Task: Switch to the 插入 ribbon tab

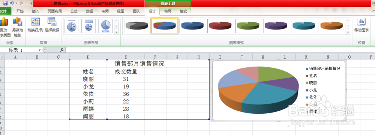Action: coord(35,11)
